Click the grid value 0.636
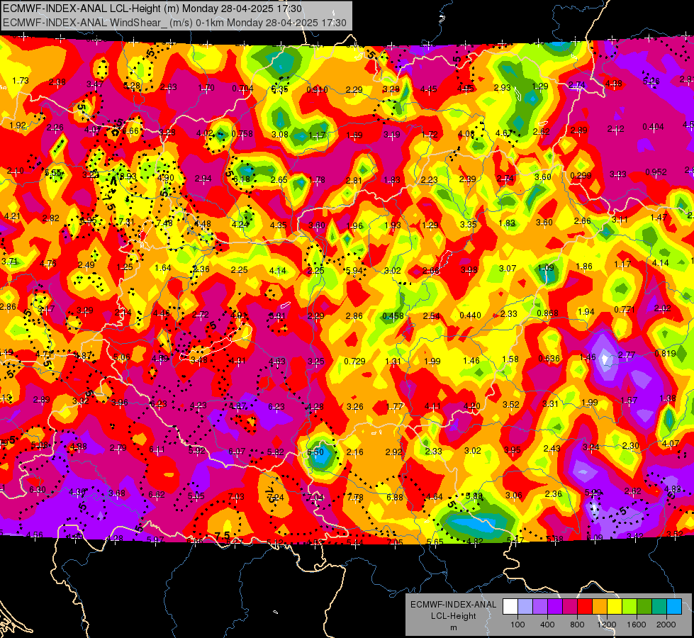 (549, 358)
